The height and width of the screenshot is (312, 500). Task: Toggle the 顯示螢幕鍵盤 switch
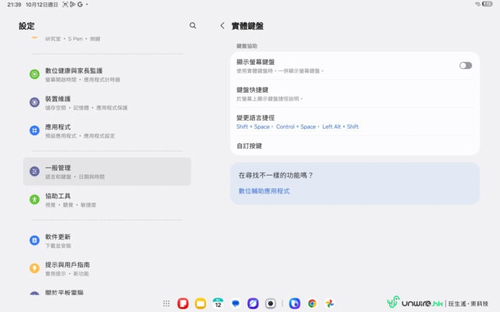pos(465,65)
